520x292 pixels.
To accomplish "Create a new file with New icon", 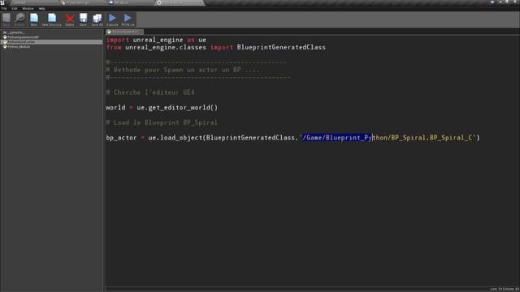I will (x=34, y=19).
